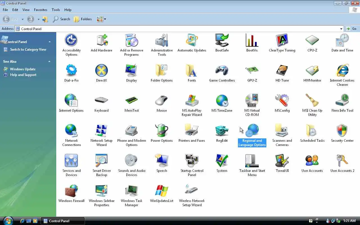Open the Views dropdown button
Viewport: 360px width, 225px height.
tap(101, 19)
